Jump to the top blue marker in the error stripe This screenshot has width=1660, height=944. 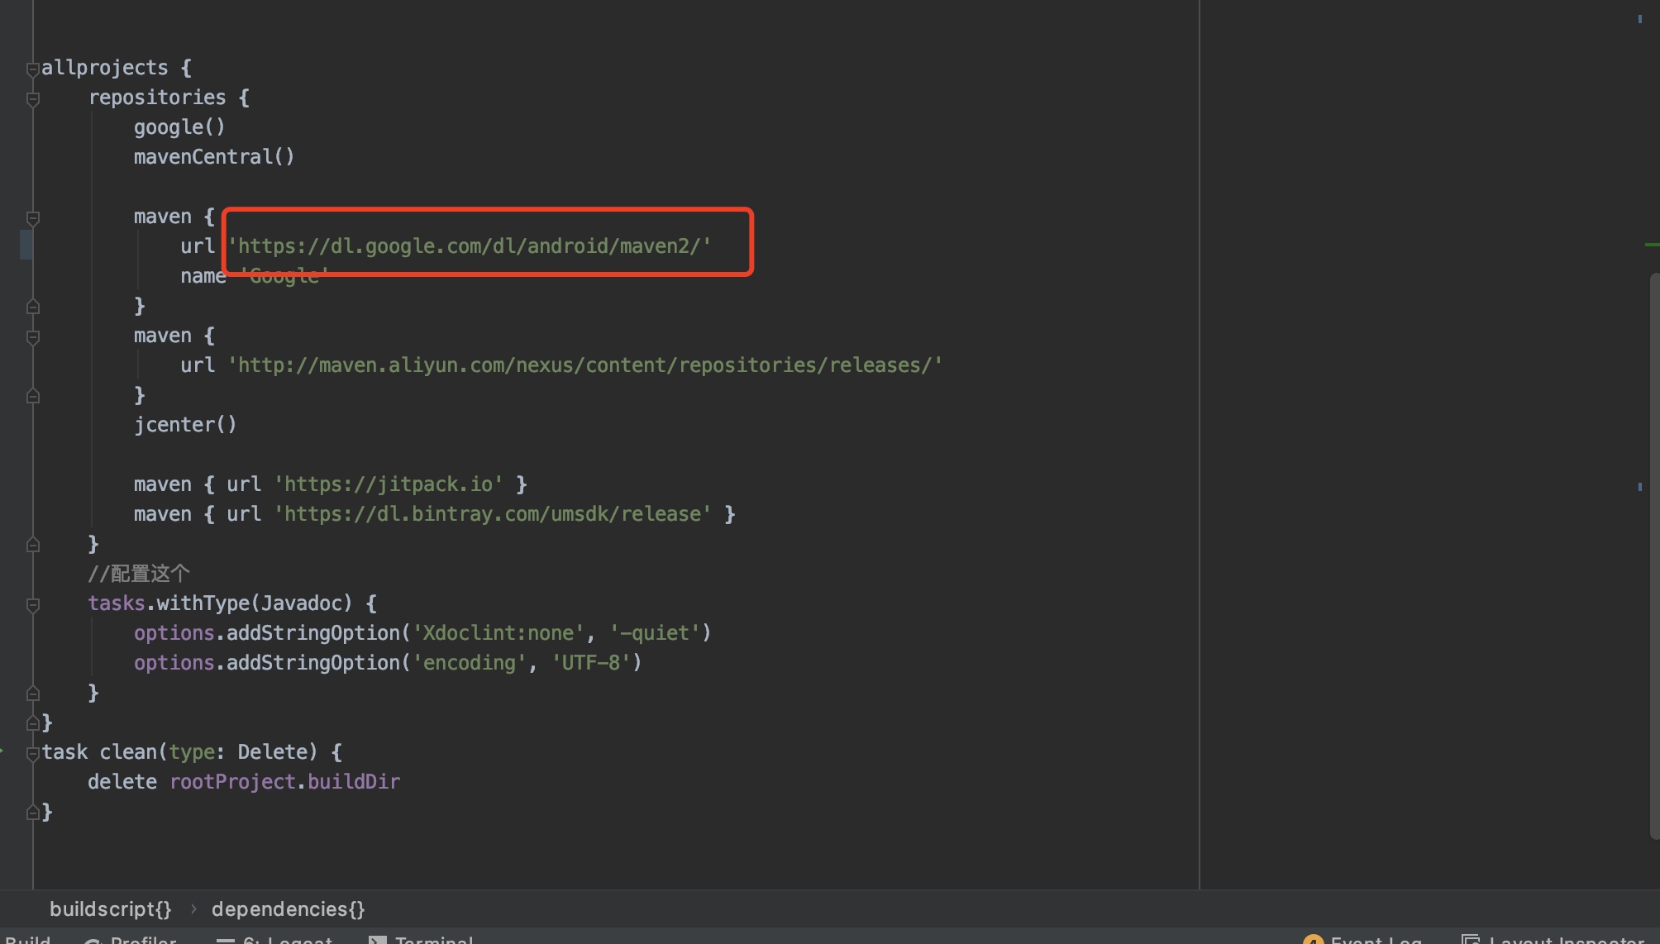point(1640,19)
